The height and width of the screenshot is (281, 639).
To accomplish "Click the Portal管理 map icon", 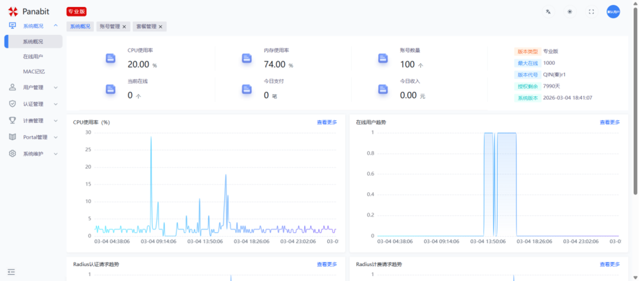I will (x=12, y=137).
